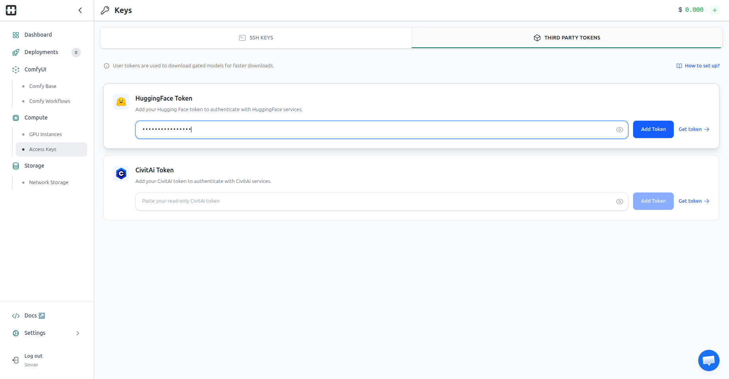The height and width of the screenshot is (379, 729).
Task: Click the Settings gear icon
Action: (16, 333)
